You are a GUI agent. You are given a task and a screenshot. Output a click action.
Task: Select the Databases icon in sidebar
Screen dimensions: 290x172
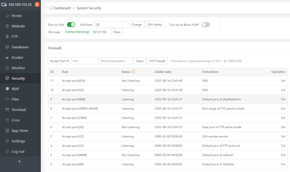(7, 47)
